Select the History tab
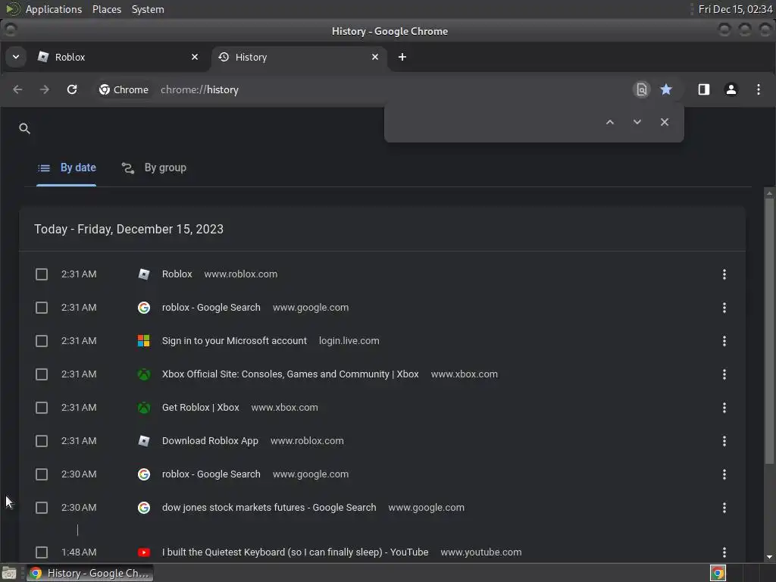The width and height of the screenshot is (776, 582). [299, 57]
